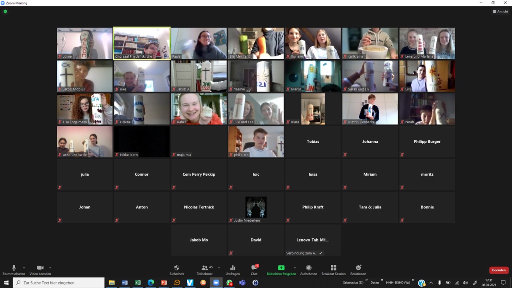Open the Teilnehmer participants panel

(205, 270)
